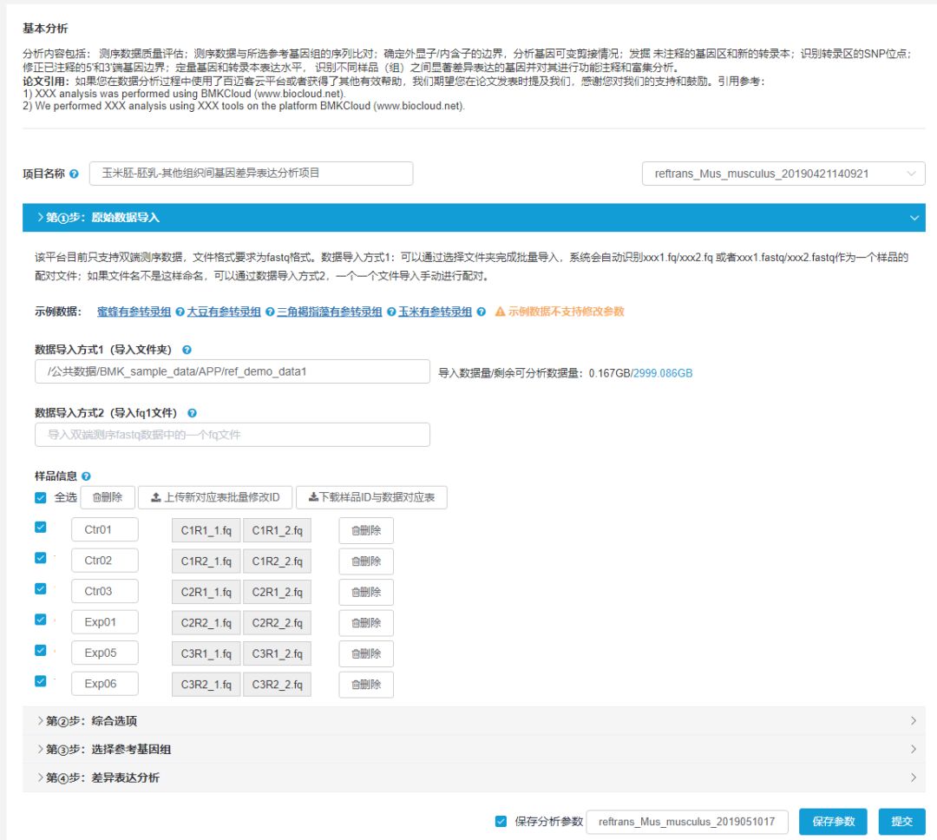Uncheck the Exp06 sample checkbox
The width and height of the screenshot is (937, 840).
(x=41, y=682)
